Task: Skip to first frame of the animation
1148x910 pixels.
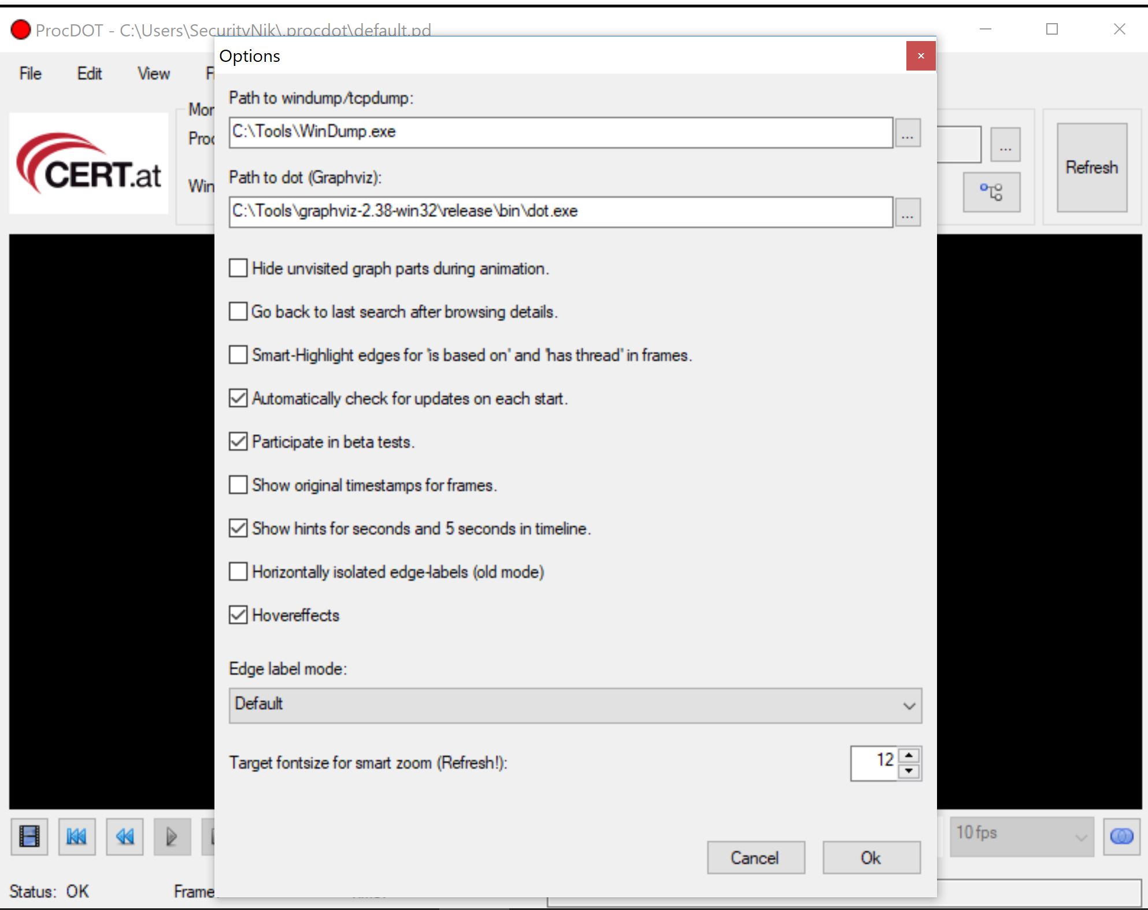Action: 77,837
